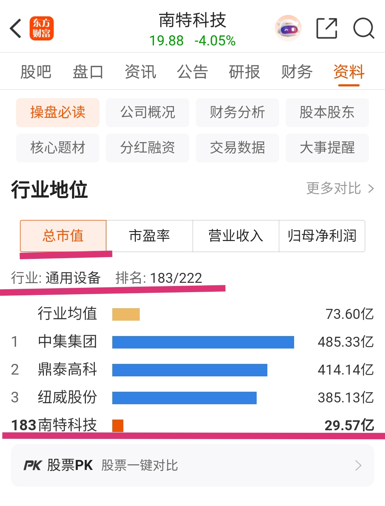Select the 大事提醒 button
Image resolution: width=385 pixels, height=506 pixels.
(327, 148)
